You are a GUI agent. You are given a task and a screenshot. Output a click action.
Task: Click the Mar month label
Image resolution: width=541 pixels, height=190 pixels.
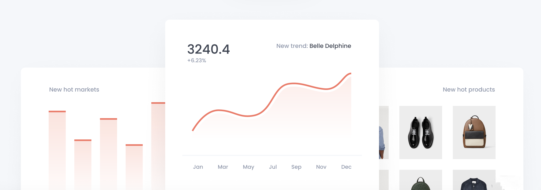223,167
